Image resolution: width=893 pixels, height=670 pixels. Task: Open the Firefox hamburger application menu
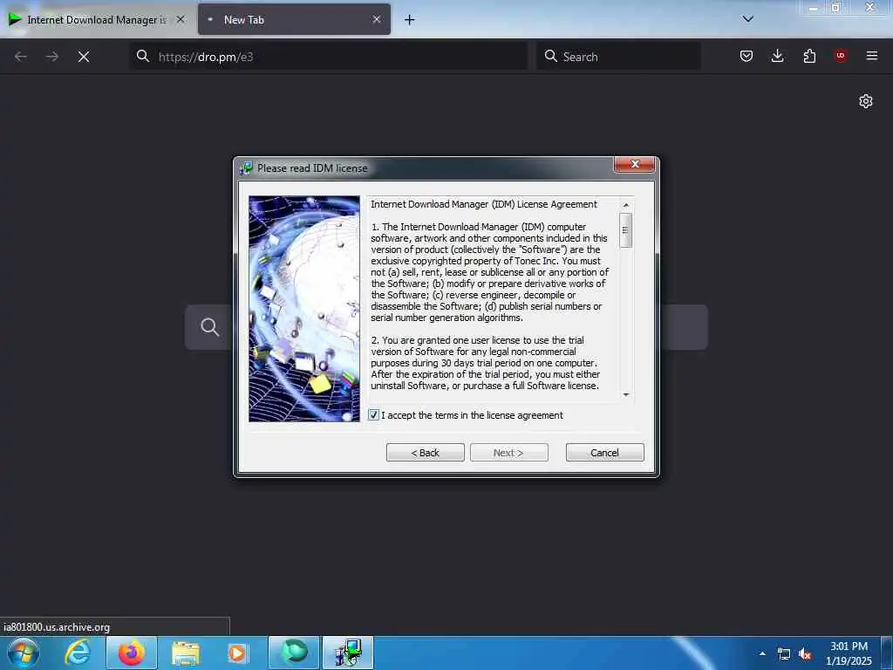click(872, 56)
